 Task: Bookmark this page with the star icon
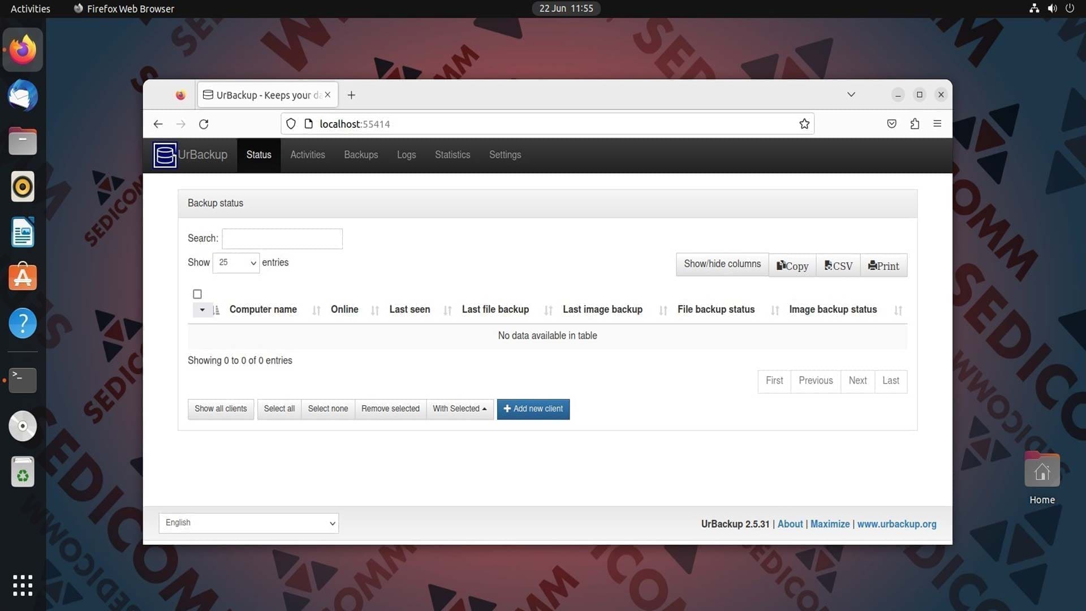804,124
